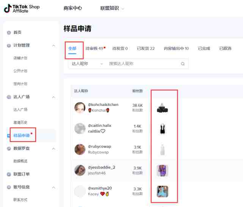The height and width of the screenshot is (207, 243).
Task: Click the 1.4K follower count
Action: pyautogui.click(x=138, y=126)
